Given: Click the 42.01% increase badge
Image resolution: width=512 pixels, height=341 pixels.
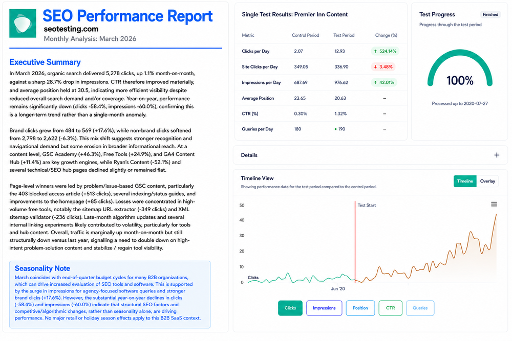Looking at the screenshot, I should pyautogui.click(x=384, y=82).
